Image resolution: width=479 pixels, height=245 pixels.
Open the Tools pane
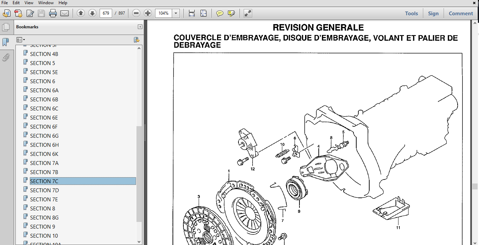click(x=411, y=13)
